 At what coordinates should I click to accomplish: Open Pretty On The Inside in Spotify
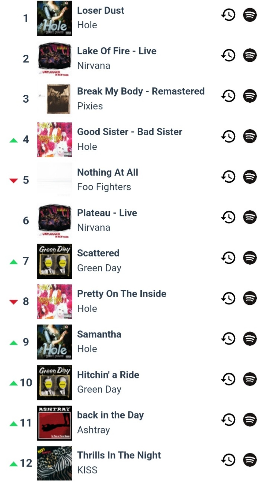(250, 298)
